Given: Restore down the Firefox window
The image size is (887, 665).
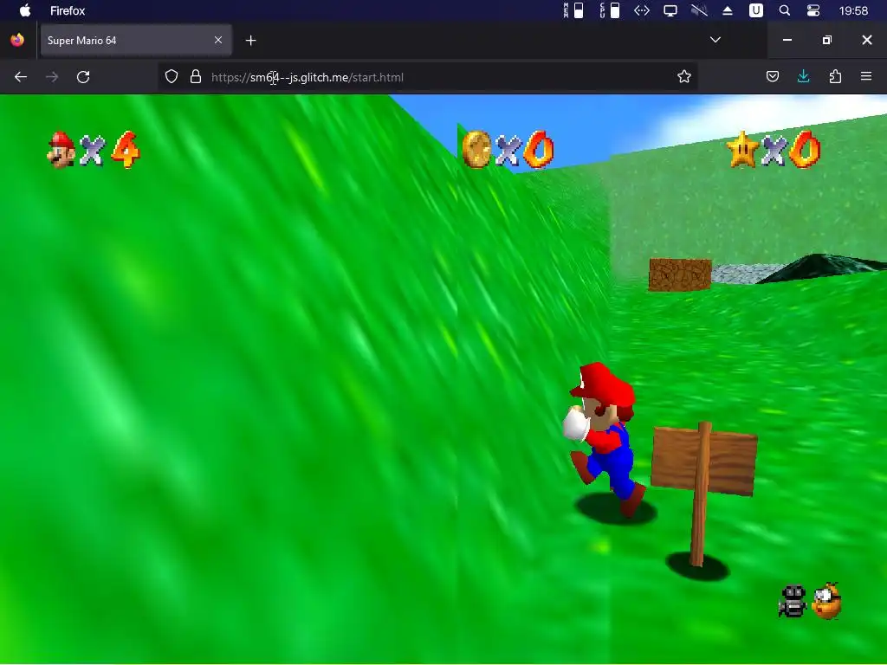Looking at the screenshot, I should (827, 40).
